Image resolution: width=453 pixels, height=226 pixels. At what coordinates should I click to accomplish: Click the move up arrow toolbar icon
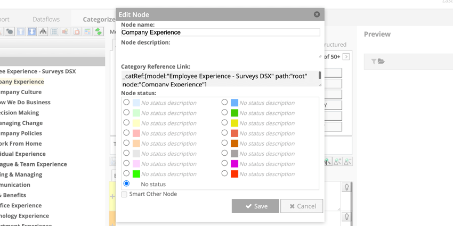21,32
